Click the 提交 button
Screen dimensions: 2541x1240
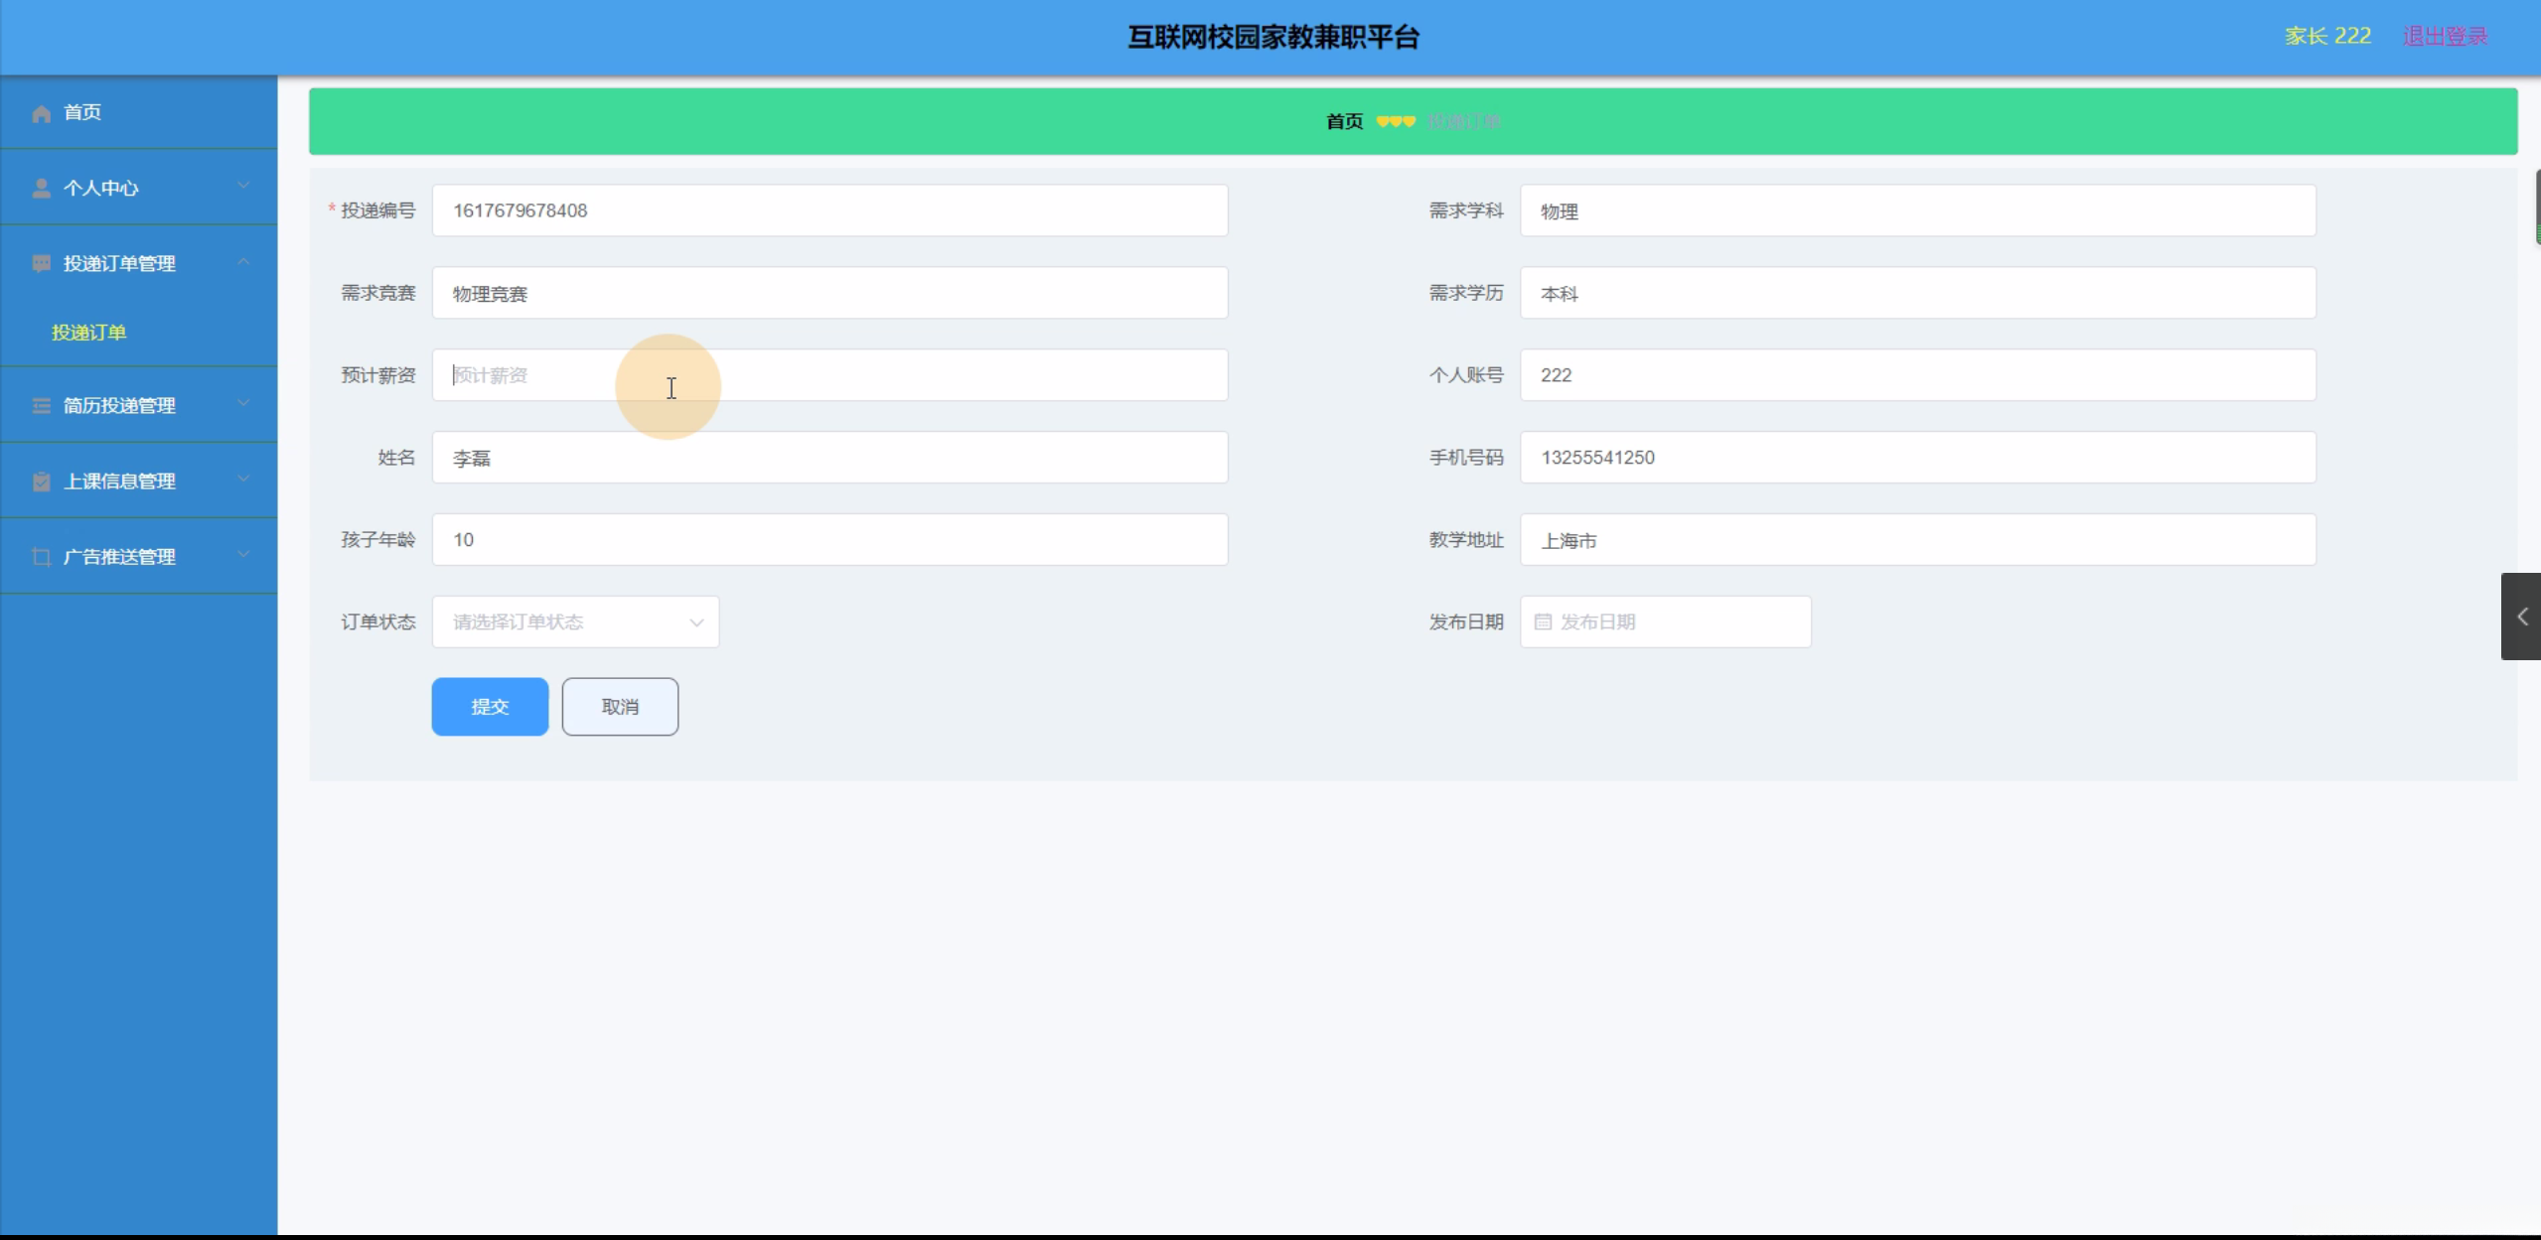point(490,707)
